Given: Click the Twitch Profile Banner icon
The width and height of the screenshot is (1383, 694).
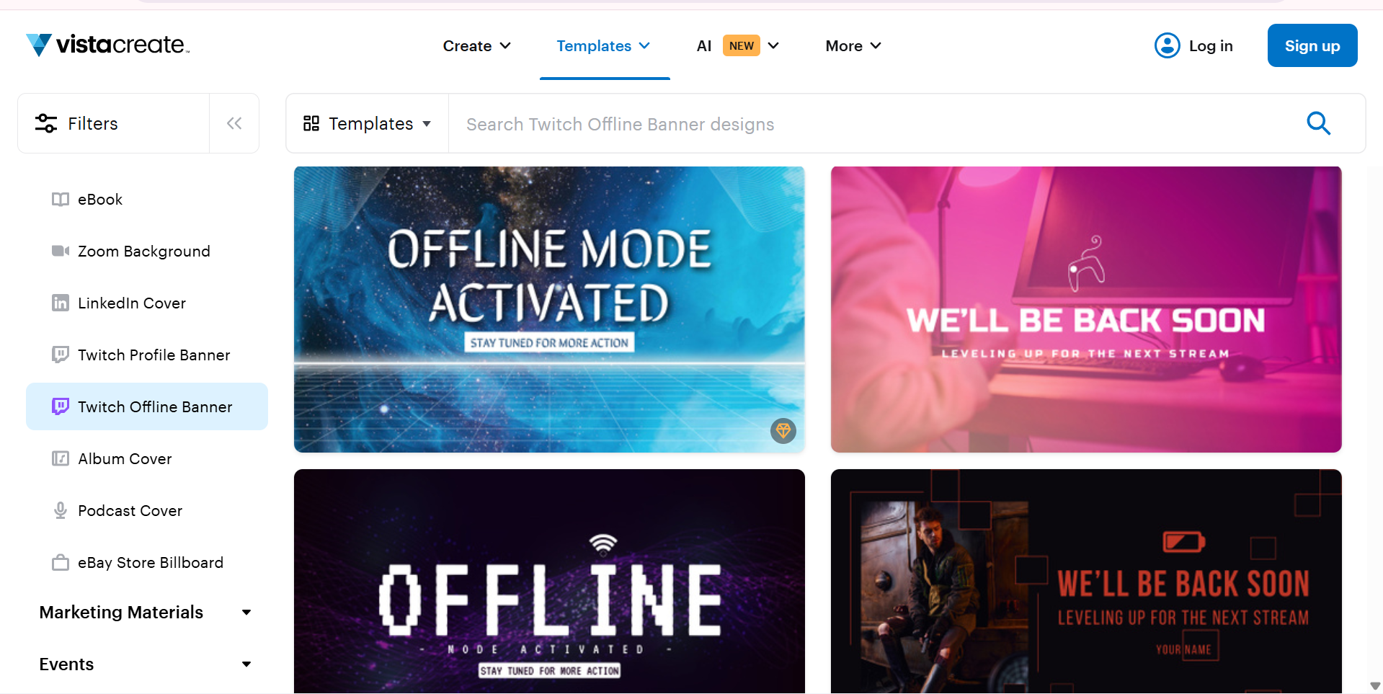Looking at the screenshot, I should pos(60,355).
